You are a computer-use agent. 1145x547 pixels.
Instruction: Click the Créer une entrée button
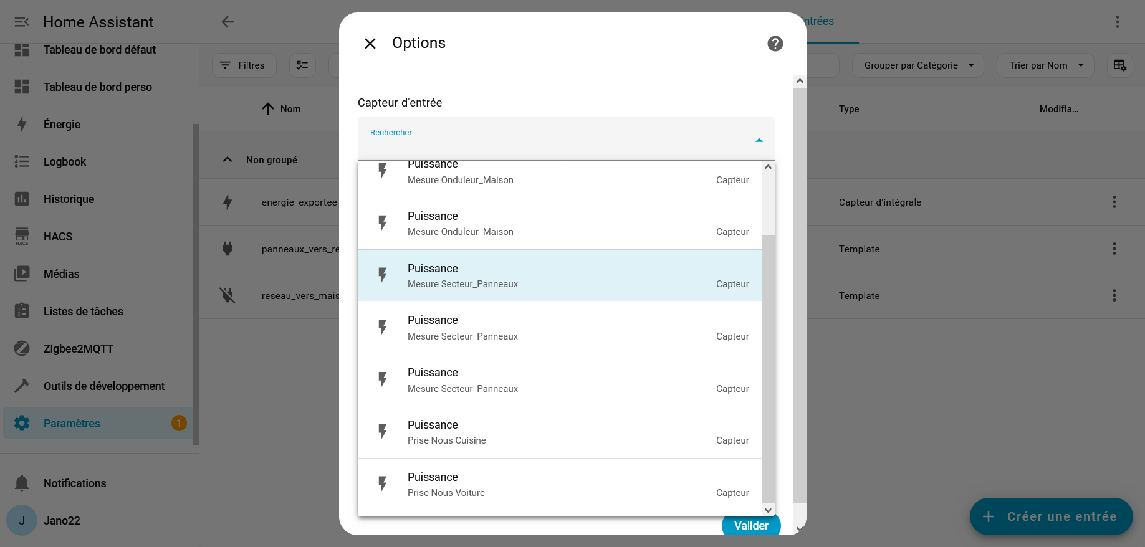[x=1051, y=516]
